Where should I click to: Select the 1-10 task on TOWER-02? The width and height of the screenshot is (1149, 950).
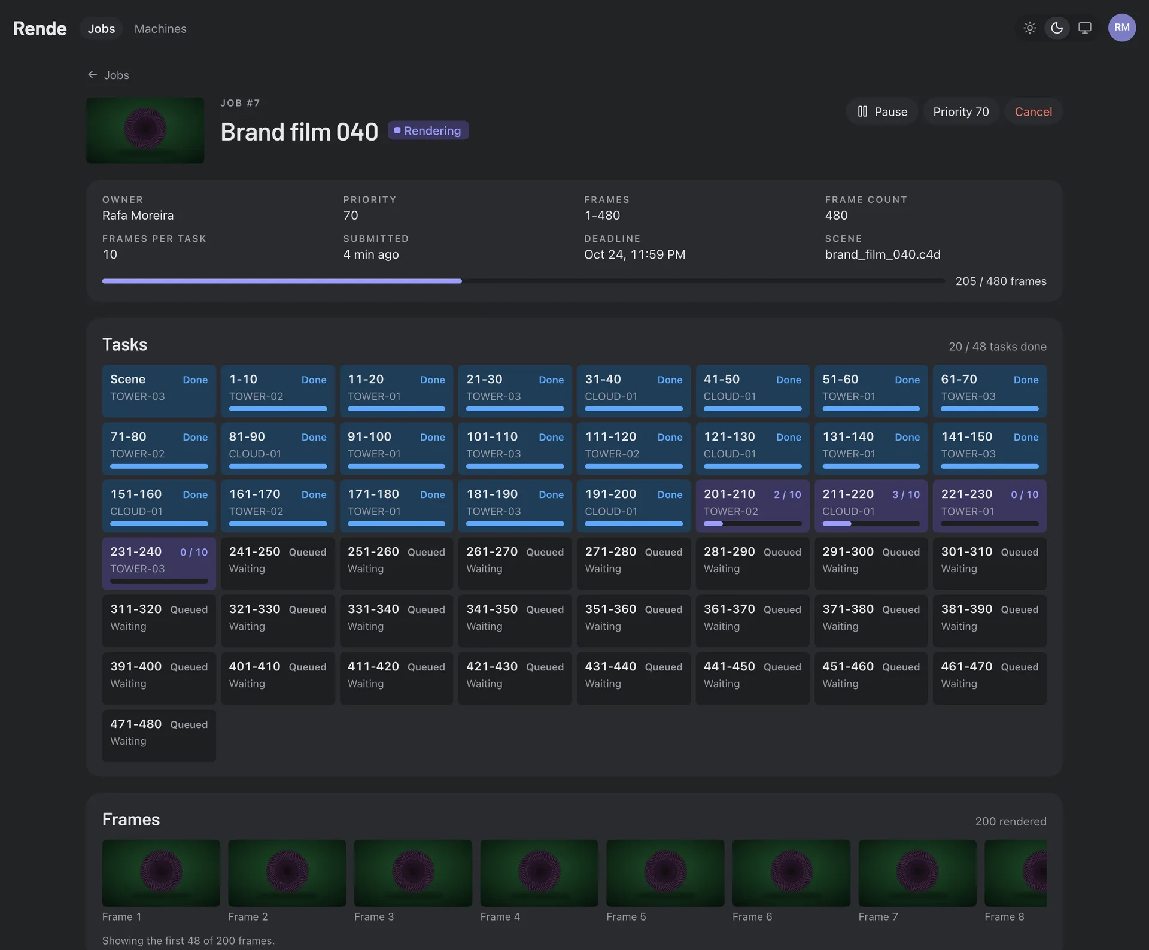pyautogui.click(x=278, y=391)
